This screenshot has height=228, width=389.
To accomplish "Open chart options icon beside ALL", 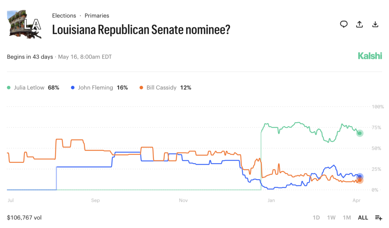I will [378, 218].
